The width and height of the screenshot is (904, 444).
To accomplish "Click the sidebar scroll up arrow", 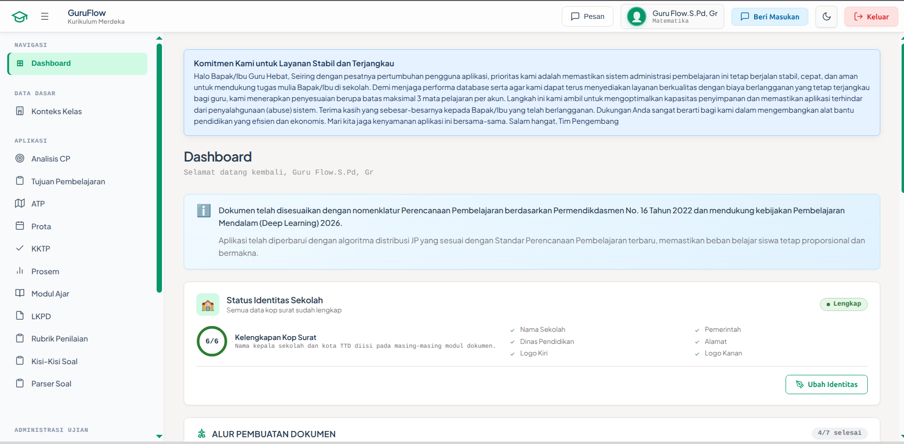I will [x=159, y=38].
